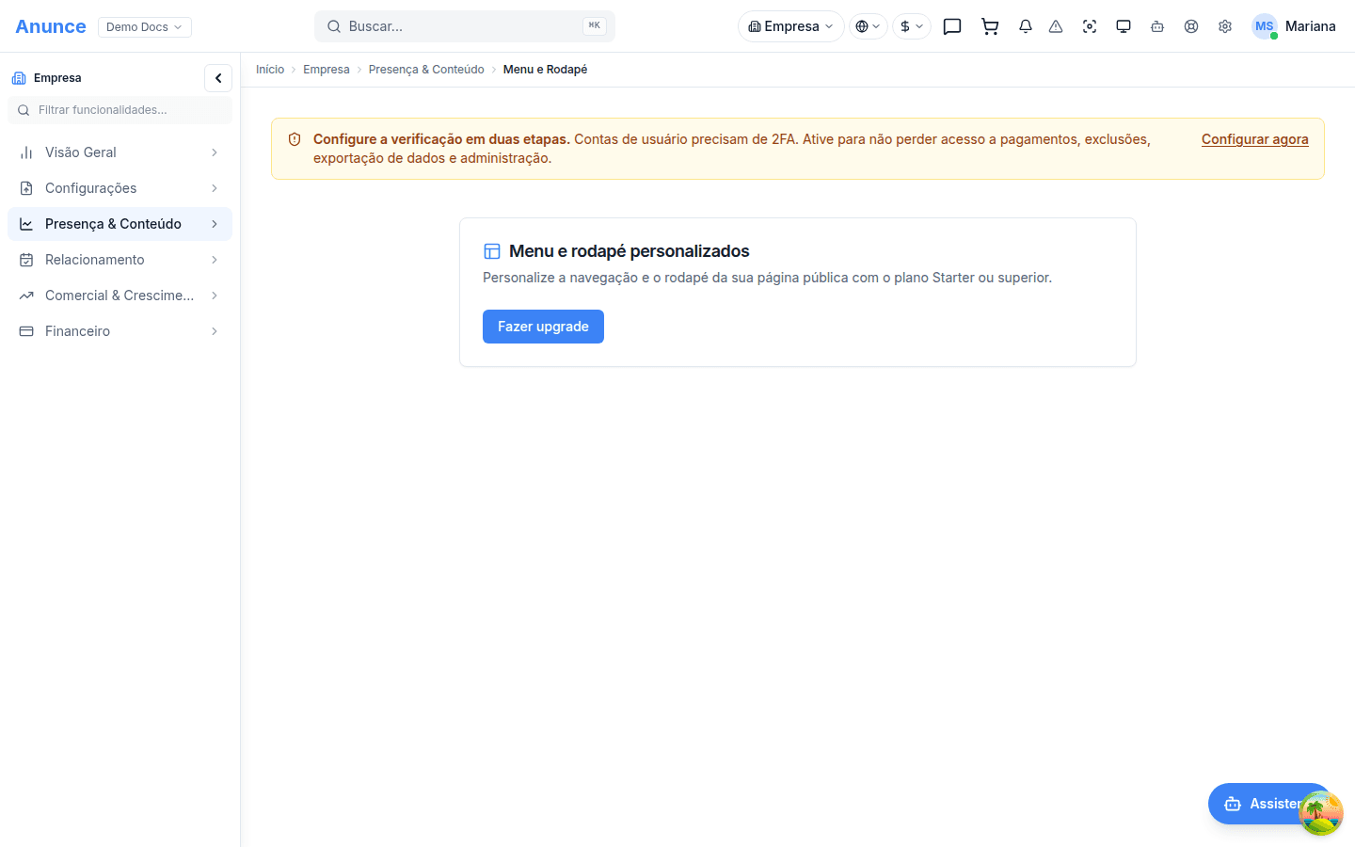Expand the Financeiro section
Screen dimensions: 1355x847
(120, 331)
